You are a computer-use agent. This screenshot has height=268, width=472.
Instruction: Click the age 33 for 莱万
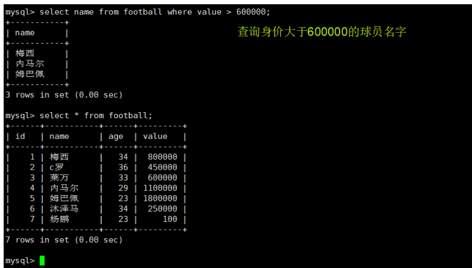pyautogui.click(x=123, y=178)
